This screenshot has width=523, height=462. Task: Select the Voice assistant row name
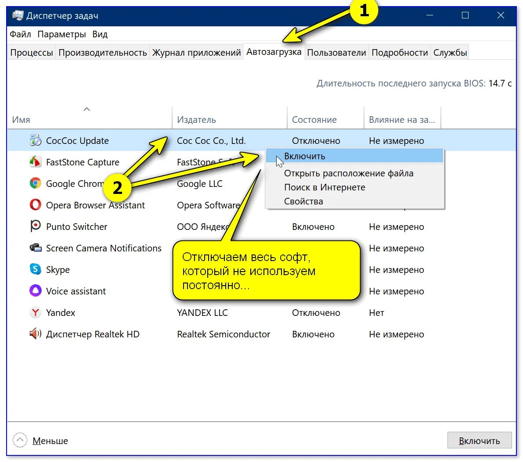coord(76,291)
